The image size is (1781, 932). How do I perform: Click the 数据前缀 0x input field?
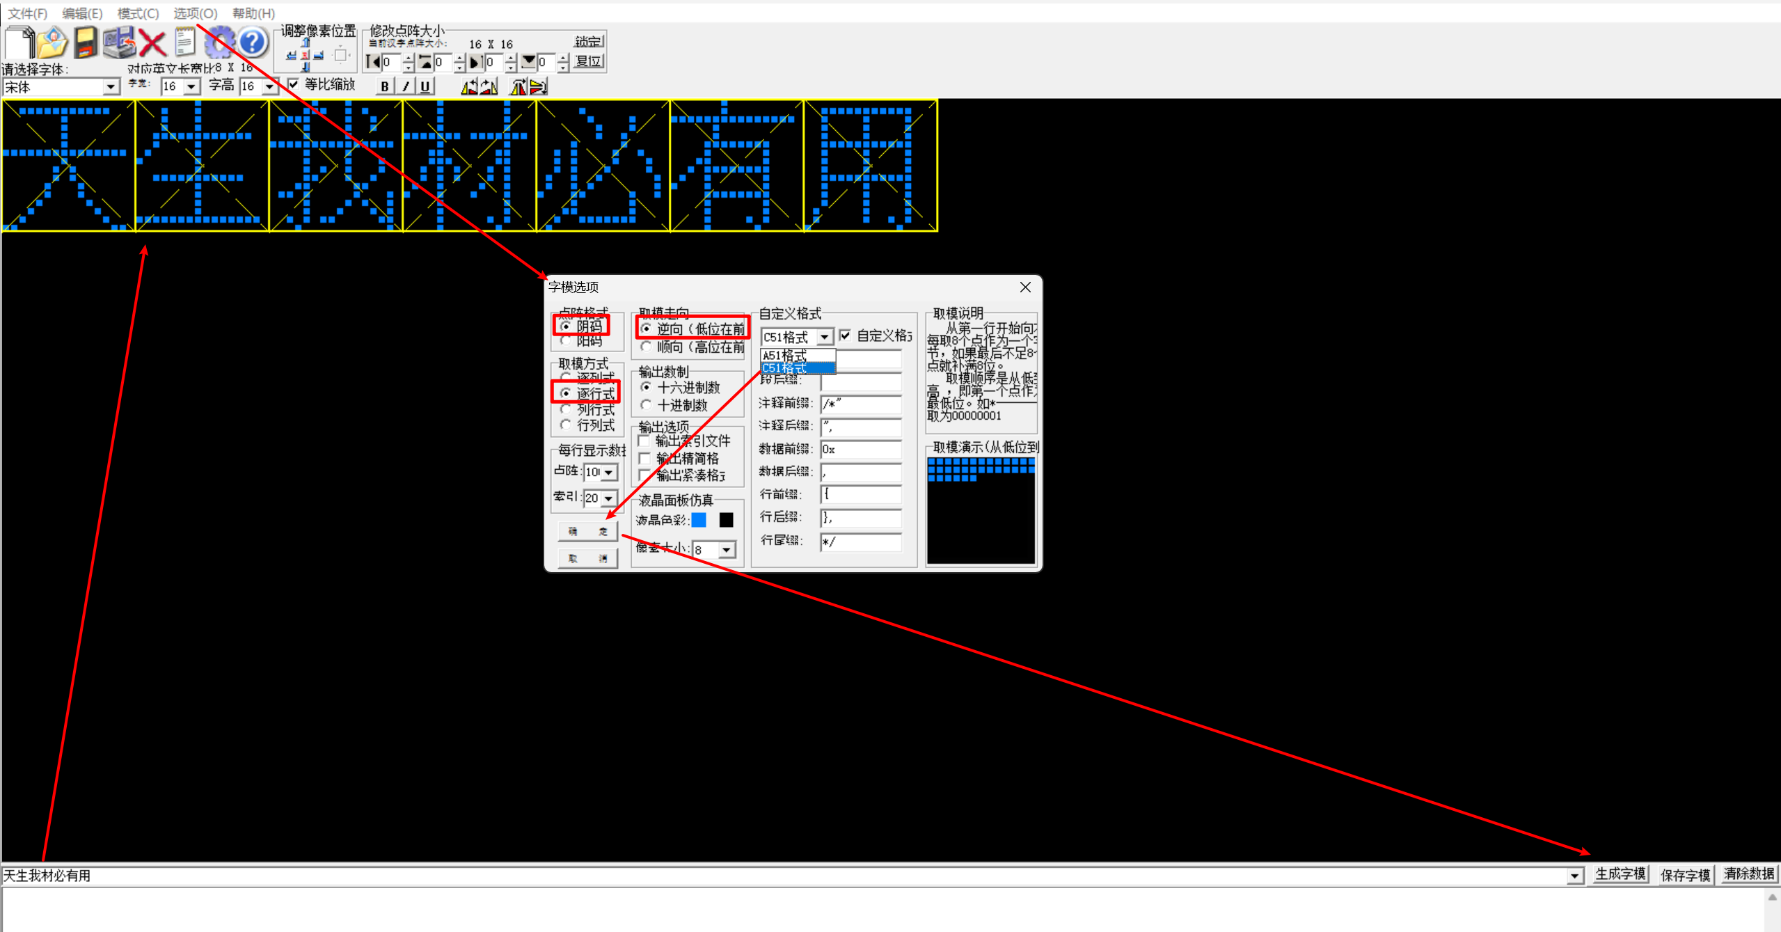861,450
